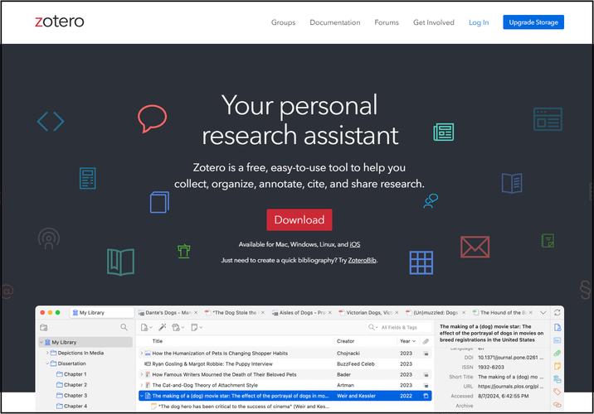Click the Info section icon in side rail
The height and width of the screenshot is (414, 594).
click(557, 327)
